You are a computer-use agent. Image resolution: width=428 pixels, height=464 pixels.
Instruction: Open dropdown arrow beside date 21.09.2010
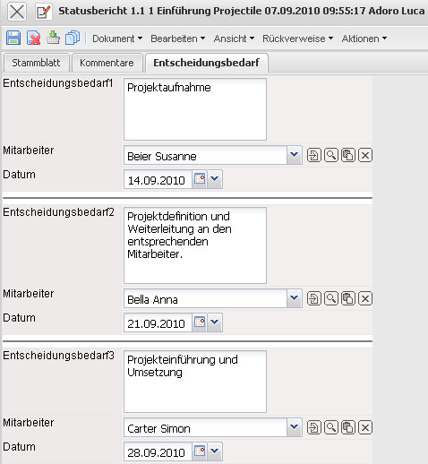coord(215,322)
